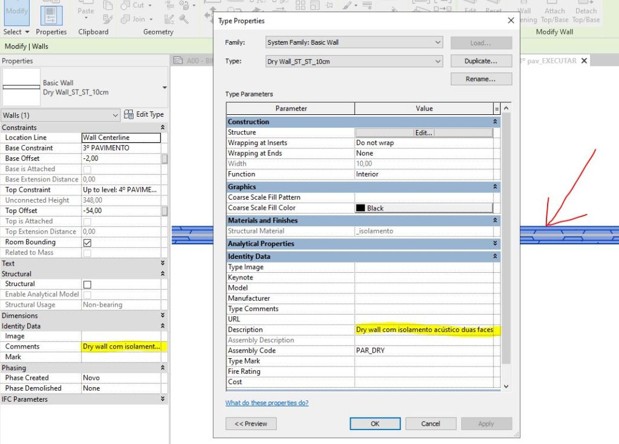Toggle the Enable Analytical Model checkbox
Image resolution: width=619 pixels, height=444 pixels.
click(x=87, y=295)
